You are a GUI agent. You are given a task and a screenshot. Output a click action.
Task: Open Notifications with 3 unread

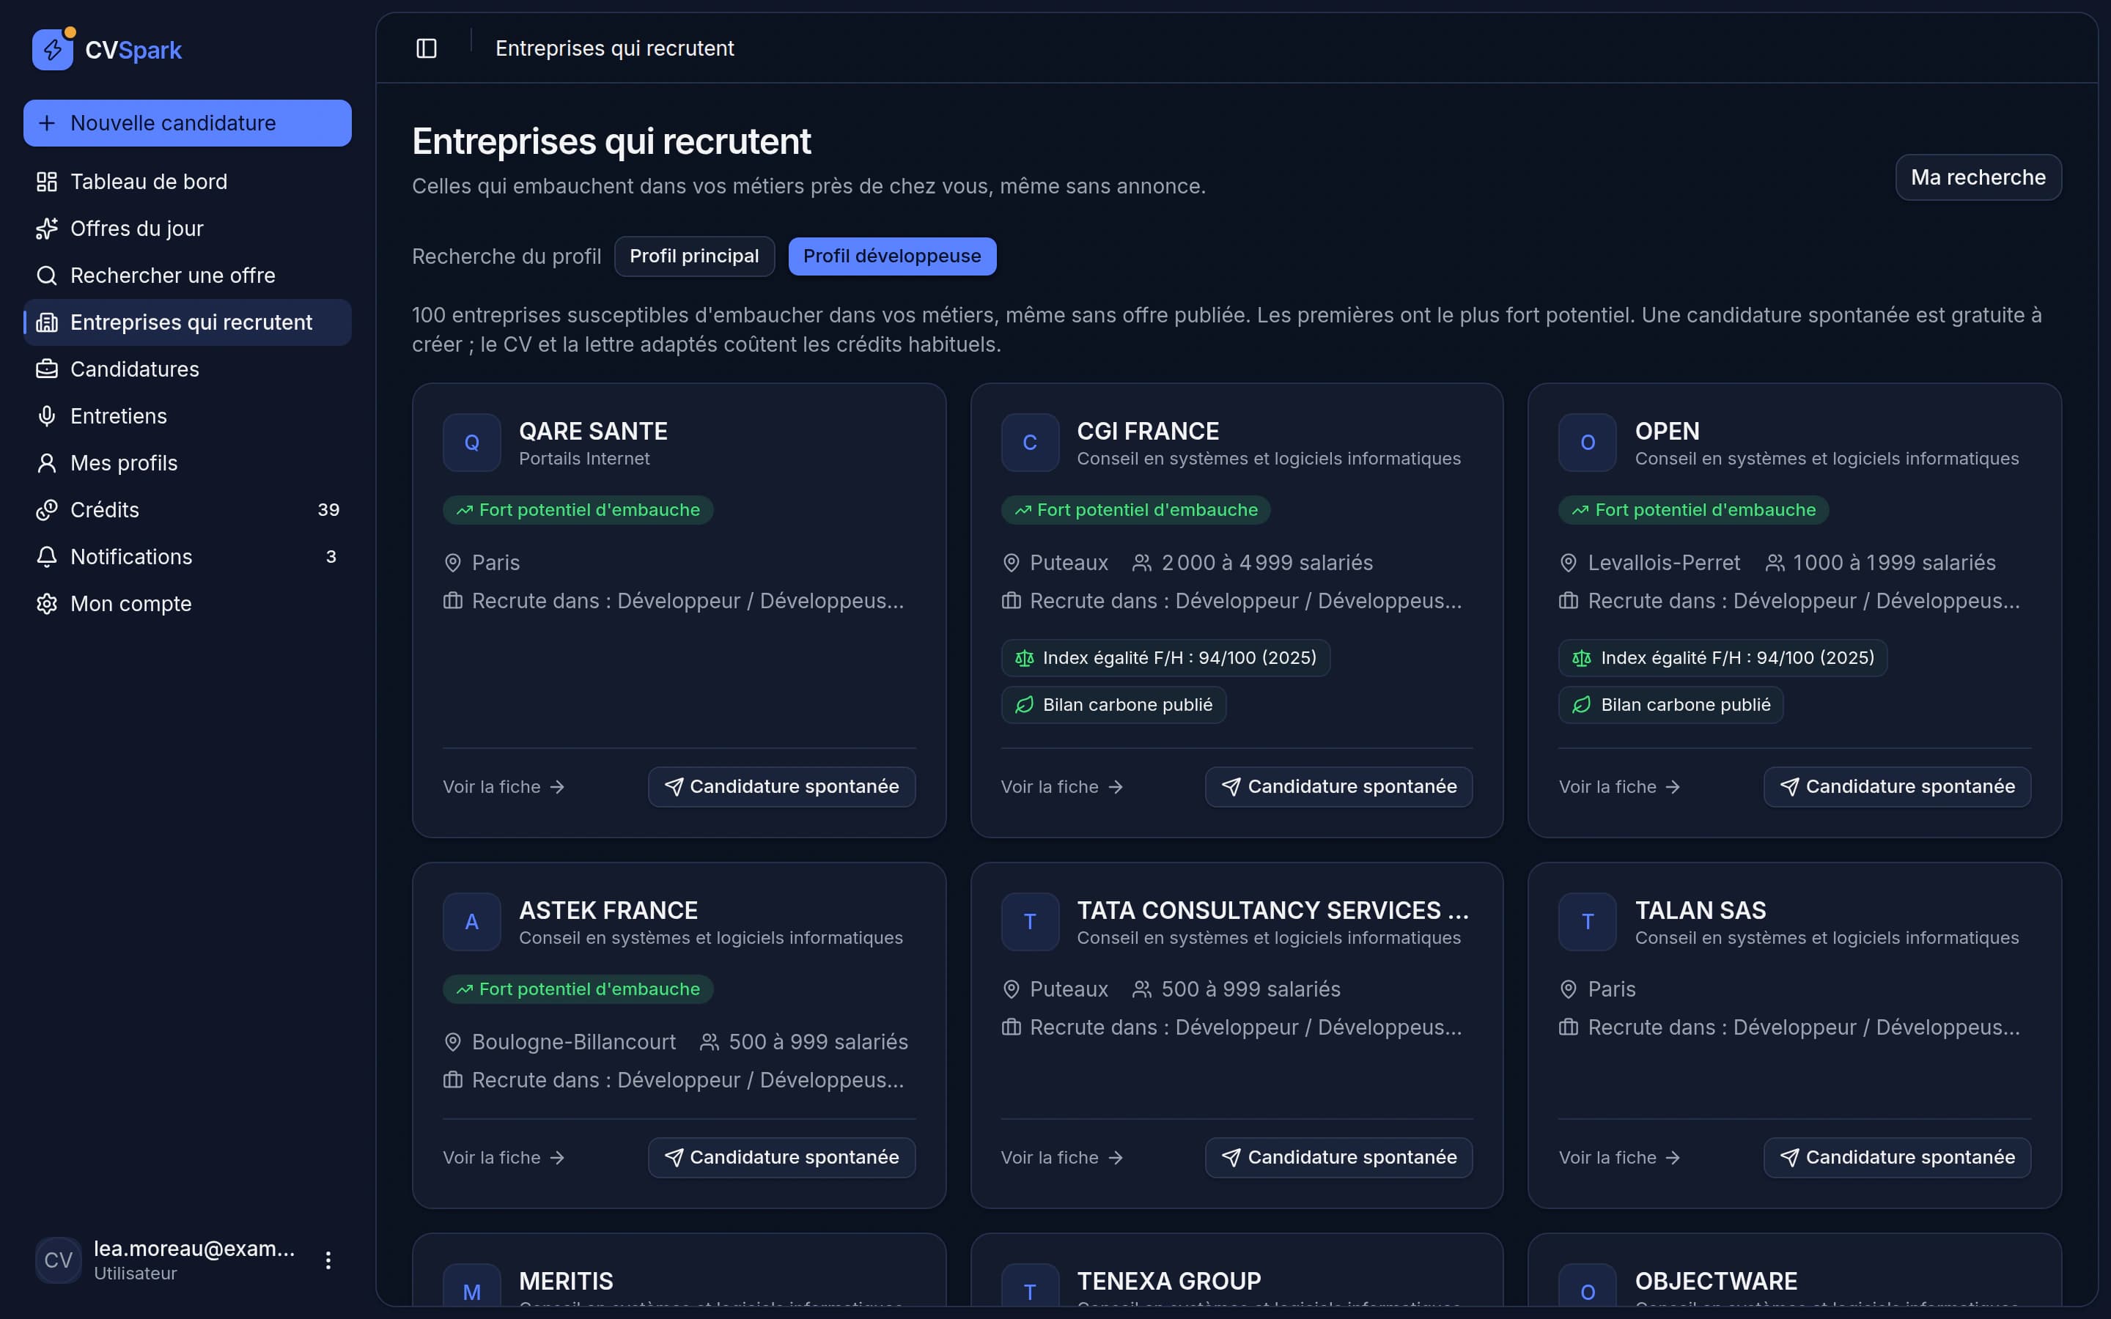pyautogui.click(x=188, y=557)
